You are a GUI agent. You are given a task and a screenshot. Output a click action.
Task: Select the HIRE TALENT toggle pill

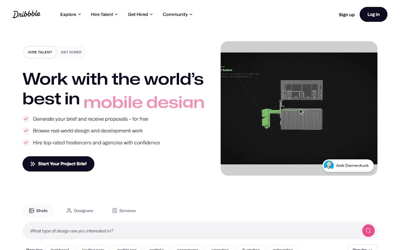pyautogui.click(x=40, y=52)
